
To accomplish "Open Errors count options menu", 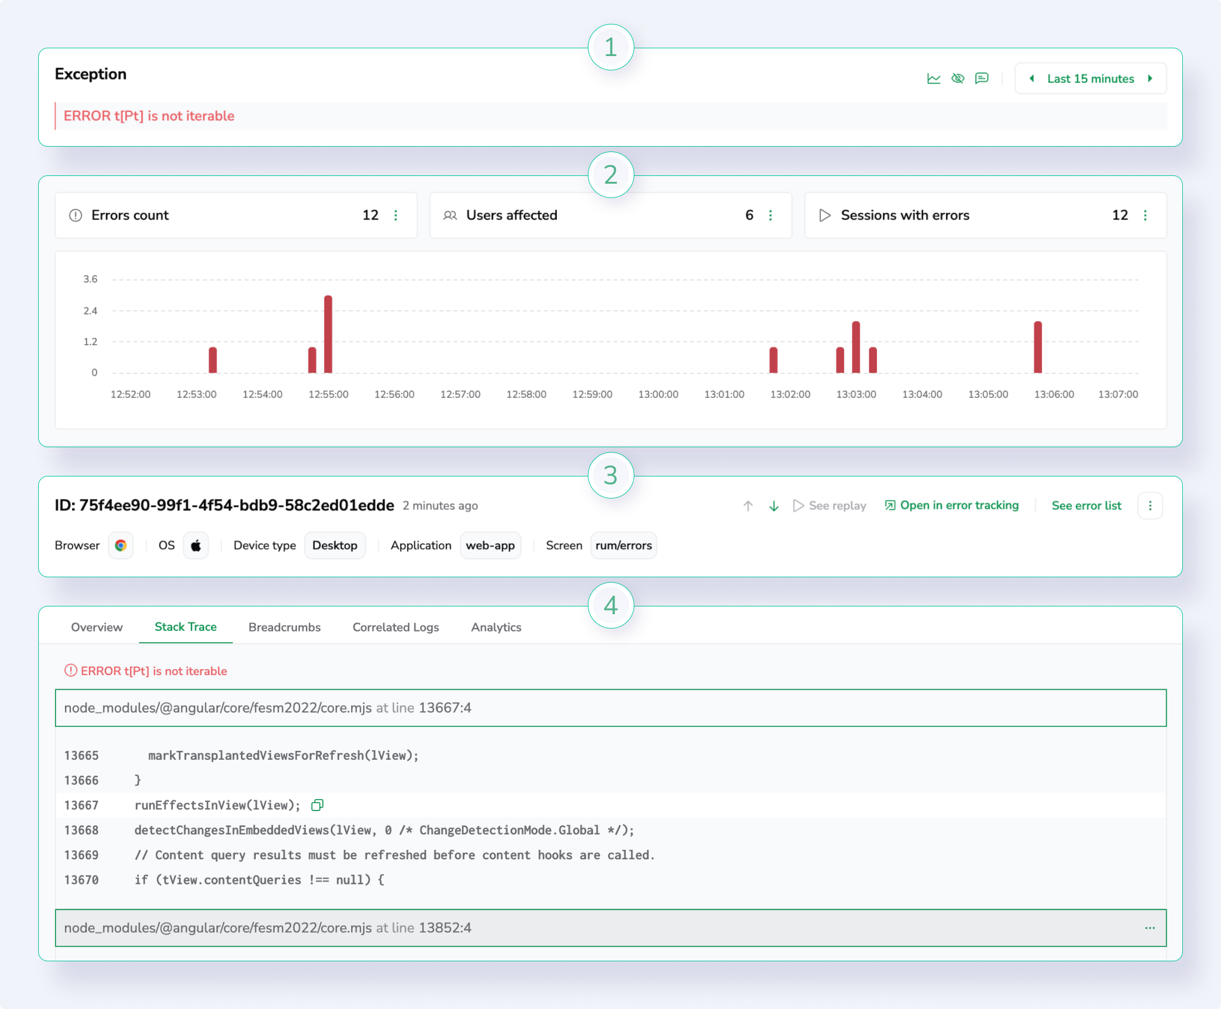I will [x=396, y=215].
